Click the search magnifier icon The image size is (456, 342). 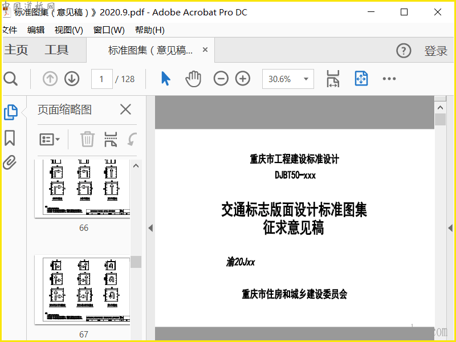coord(10,79)
